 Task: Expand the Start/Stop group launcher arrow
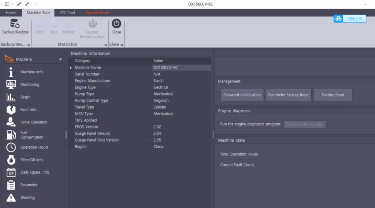point(105,45)
